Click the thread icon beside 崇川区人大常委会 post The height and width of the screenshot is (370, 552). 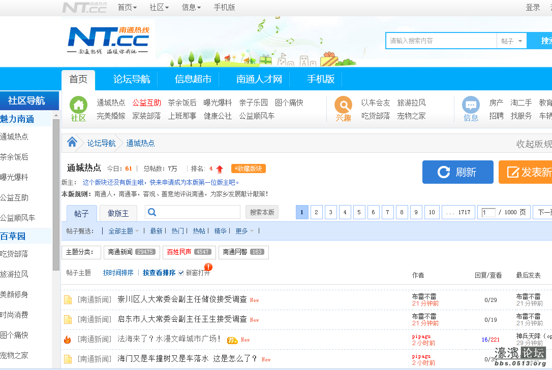coord(68,299)
